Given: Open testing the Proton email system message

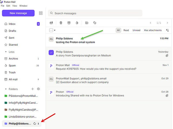Looking at the screenshot, I should [x=108, y=40].
